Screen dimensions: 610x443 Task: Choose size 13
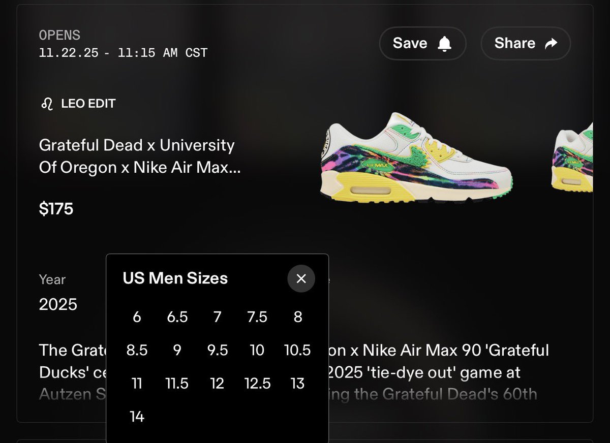tap(298, 383)
